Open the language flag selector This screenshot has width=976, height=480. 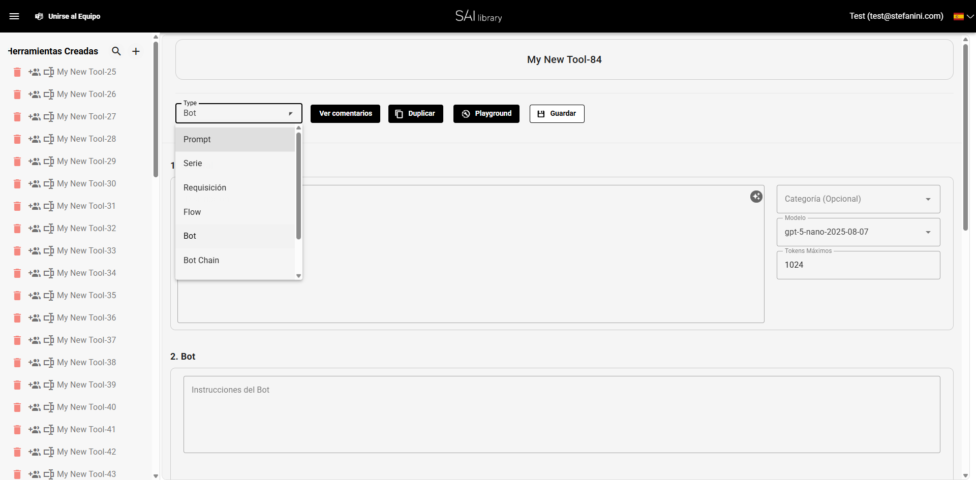963,16
